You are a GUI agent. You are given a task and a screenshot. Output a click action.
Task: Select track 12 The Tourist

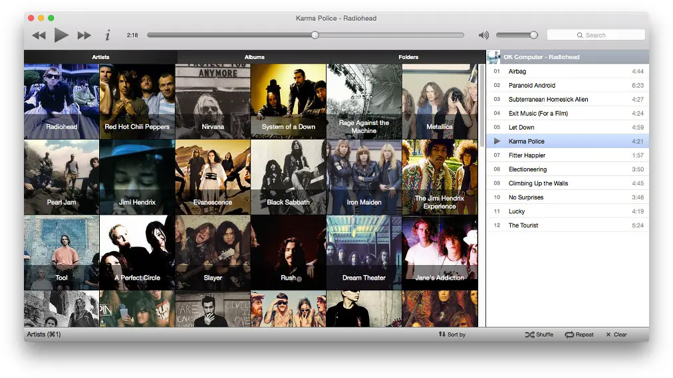[x=567, y=225]
